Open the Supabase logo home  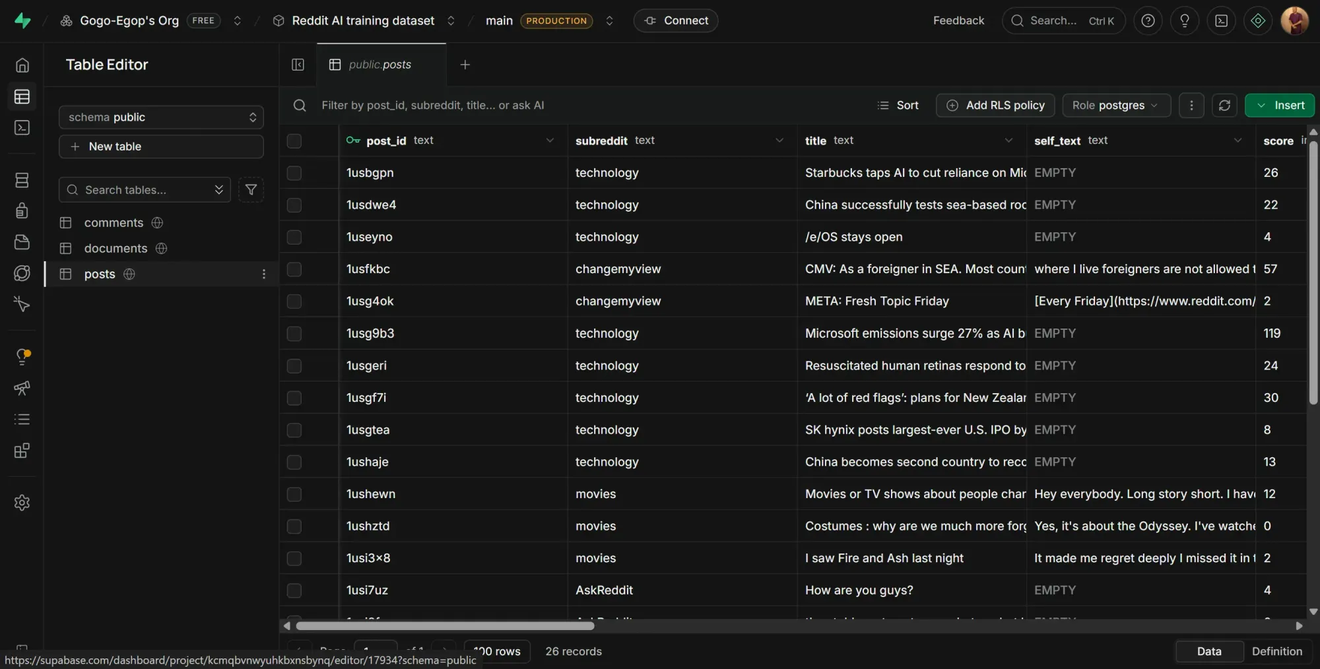[22, 20]
